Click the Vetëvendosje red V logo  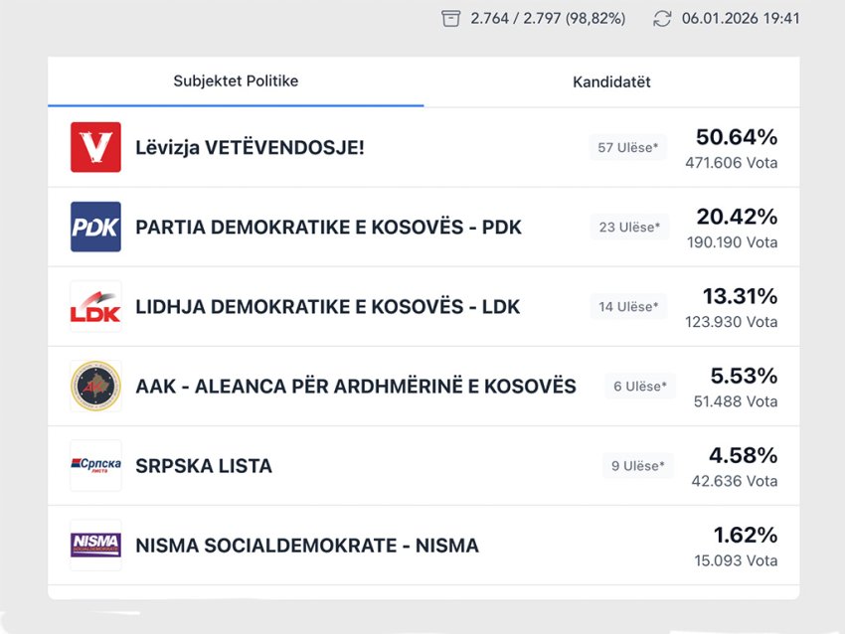(95, 147)
